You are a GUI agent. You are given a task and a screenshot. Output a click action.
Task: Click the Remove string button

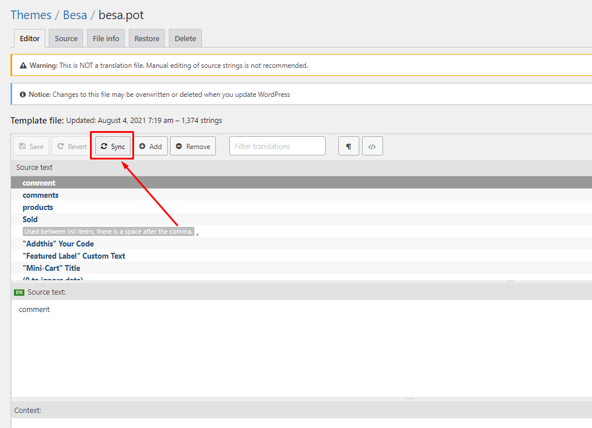(x=193, y=146)
